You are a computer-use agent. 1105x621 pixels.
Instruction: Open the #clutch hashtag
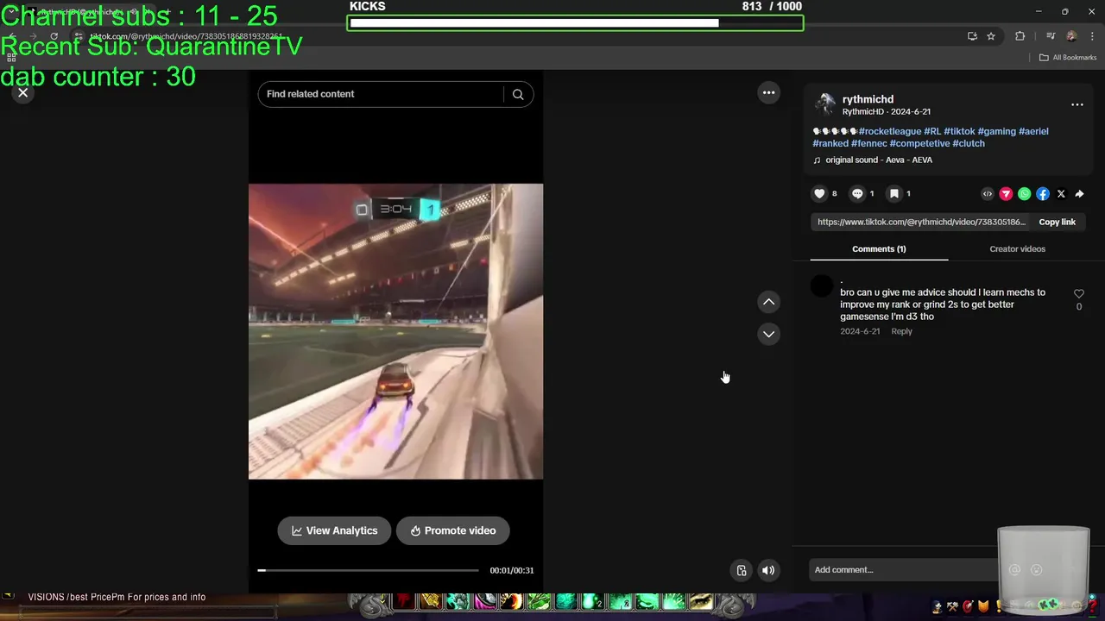coord(967,143)
